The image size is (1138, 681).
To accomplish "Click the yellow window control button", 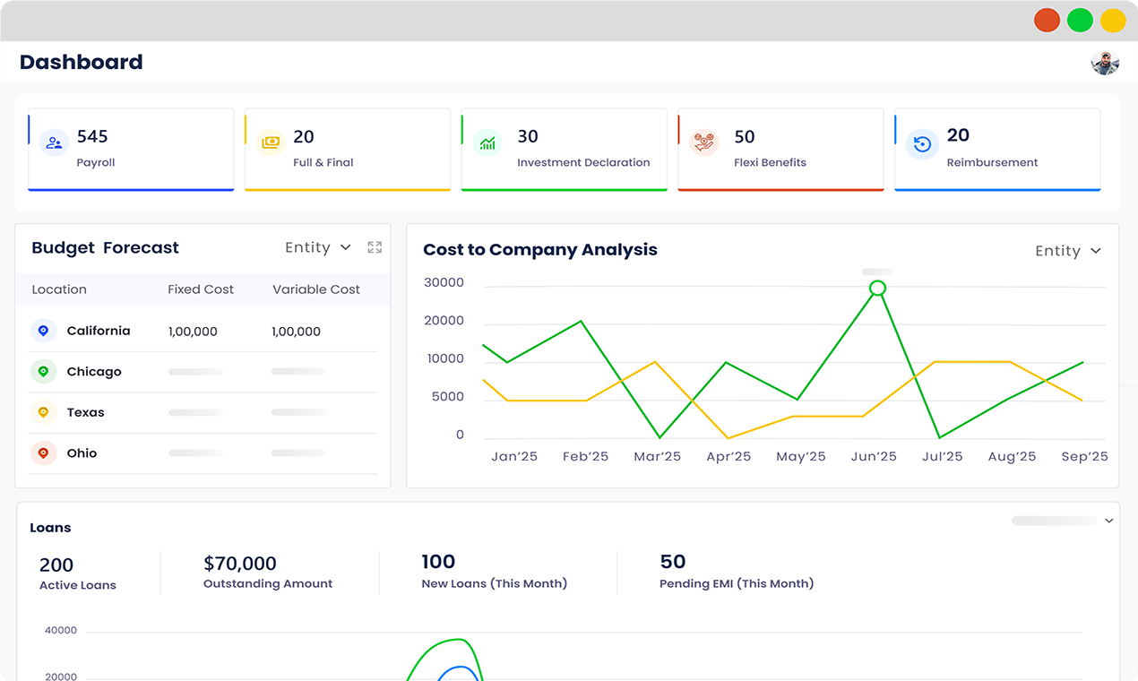I will point(1113,21).
